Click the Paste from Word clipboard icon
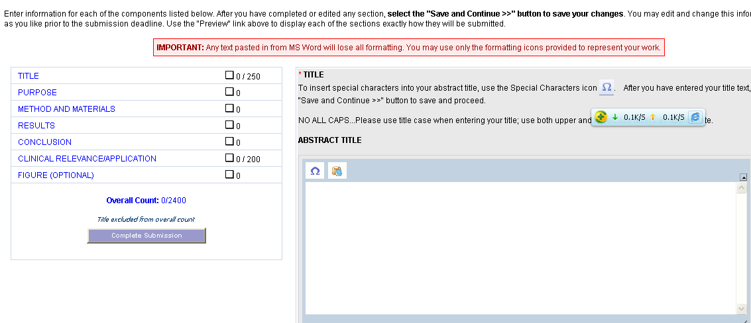Image resolution: width=751 pixels, height=323 pixels. point(337,171)
